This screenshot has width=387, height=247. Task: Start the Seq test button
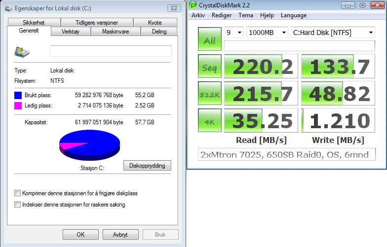click(x=210, y=66)
